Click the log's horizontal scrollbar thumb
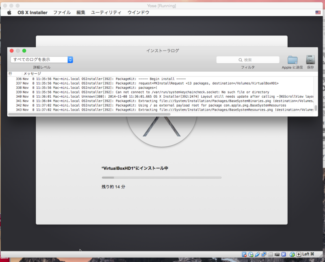 tap(89, 114)
